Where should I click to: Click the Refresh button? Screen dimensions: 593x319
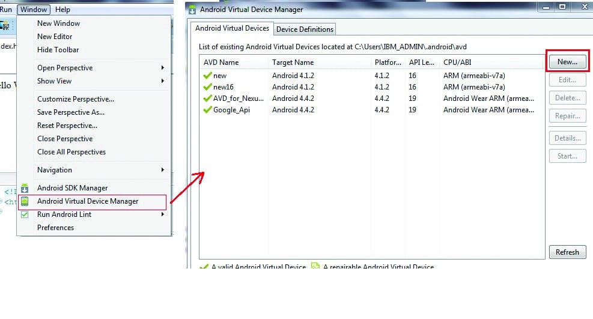click(x=567, y=252)
